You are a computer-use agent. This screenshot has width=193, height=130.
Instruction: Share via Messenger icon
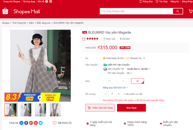coord(21,123)
